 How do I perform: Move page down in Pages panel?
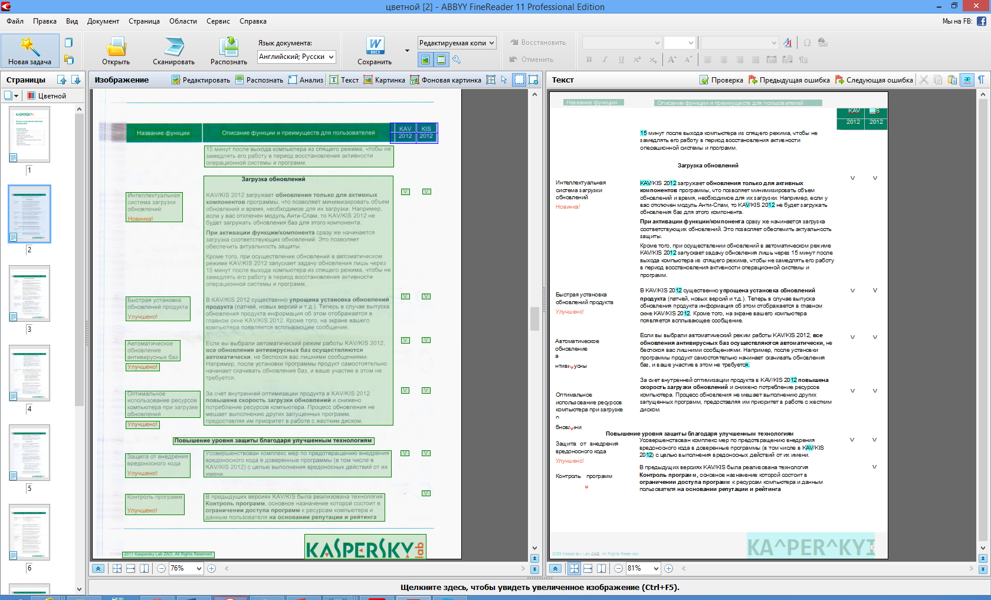(76, 80)
